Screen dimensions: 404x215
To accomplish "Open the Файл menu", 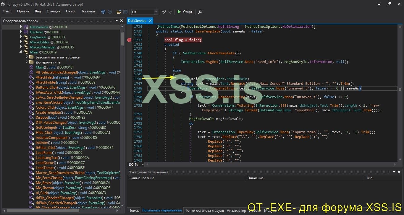I will [x=7, y=11].
